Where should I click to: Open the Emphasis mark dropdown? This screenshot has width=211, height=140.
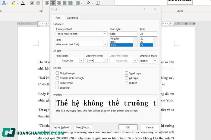[155, 61]
